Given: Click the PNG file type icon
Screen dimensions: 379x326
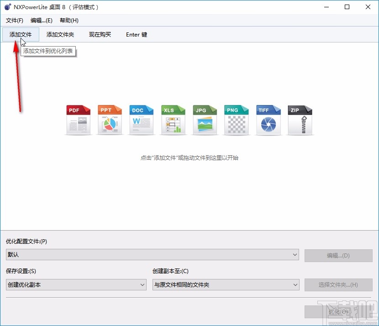Looking at the screenshot, I should [x=237, y=120].
